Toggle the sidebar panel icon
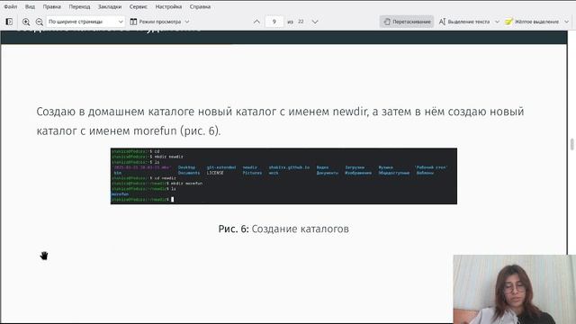This screenshot has width=576, height=324. pos(9,22)
